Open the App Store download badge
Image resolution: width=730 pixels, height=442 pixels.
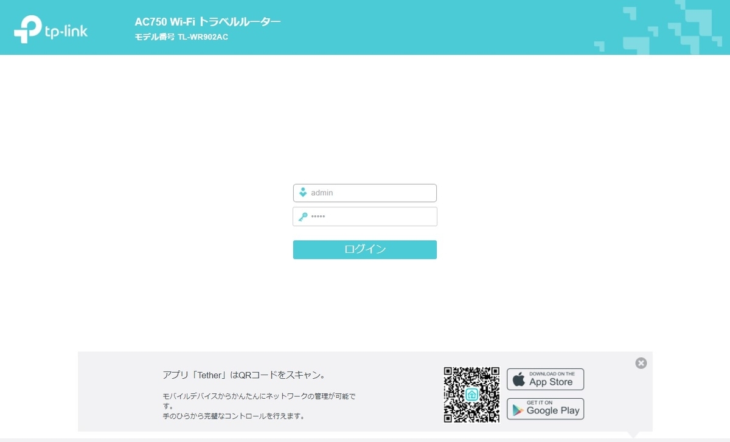(545, 379)
